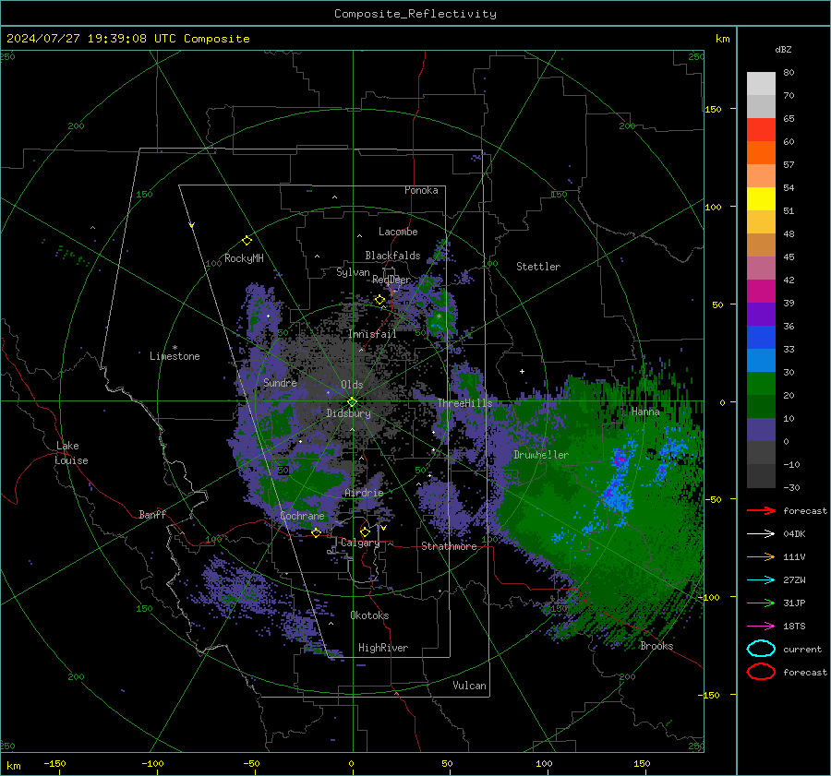This screenshot has width=831, height=776.
Task: Select the Limestone label
Action: [x=175, y=356]
